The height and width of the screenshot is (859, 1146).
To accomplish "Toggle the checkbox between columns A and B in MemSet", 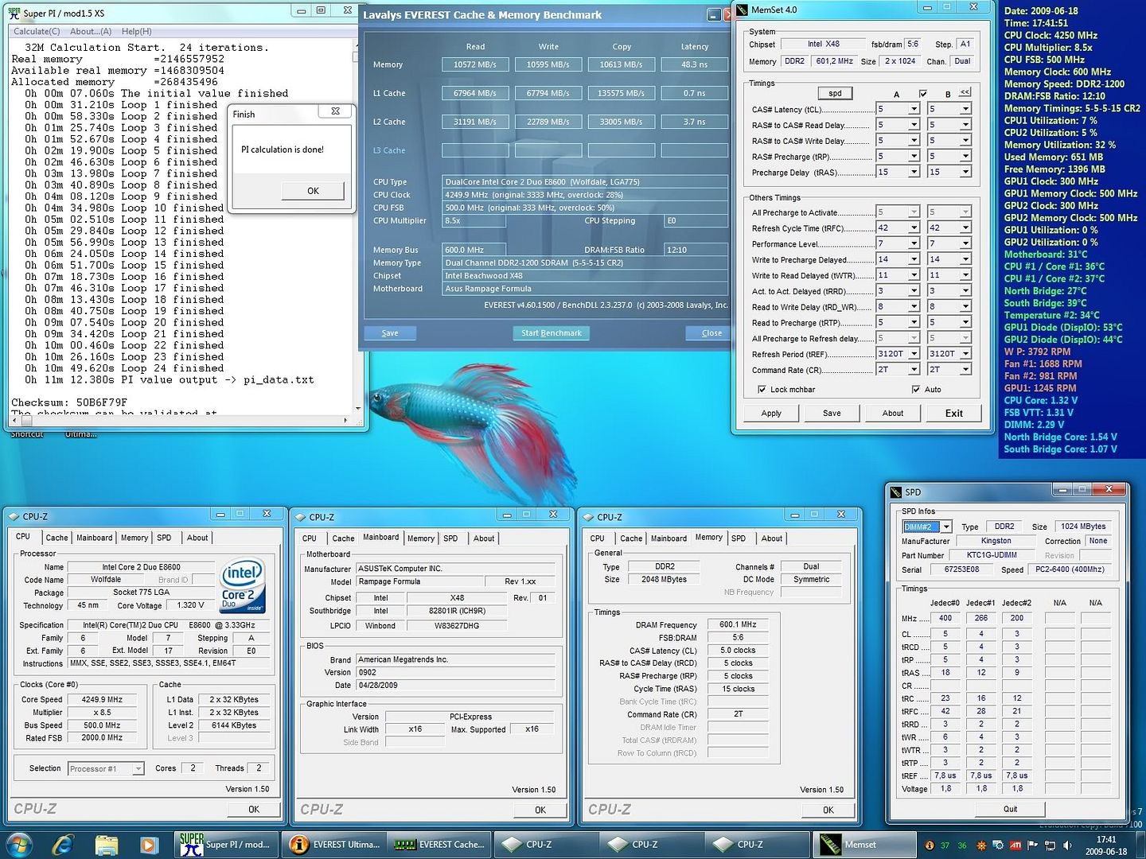I will [x=923, y=94].
